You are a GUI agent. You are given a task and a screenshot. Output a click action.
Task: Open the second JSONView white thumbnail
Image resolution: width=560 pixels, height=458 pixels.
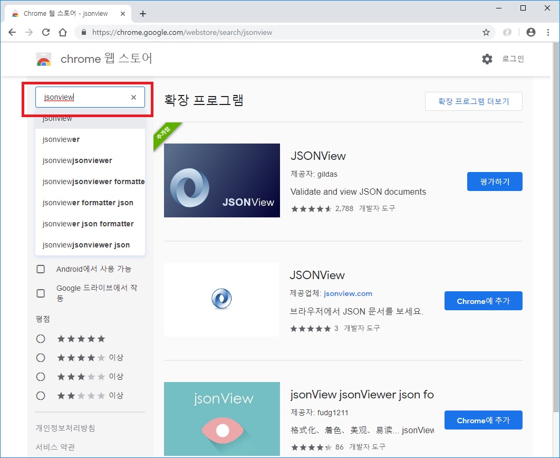point(221,300)
